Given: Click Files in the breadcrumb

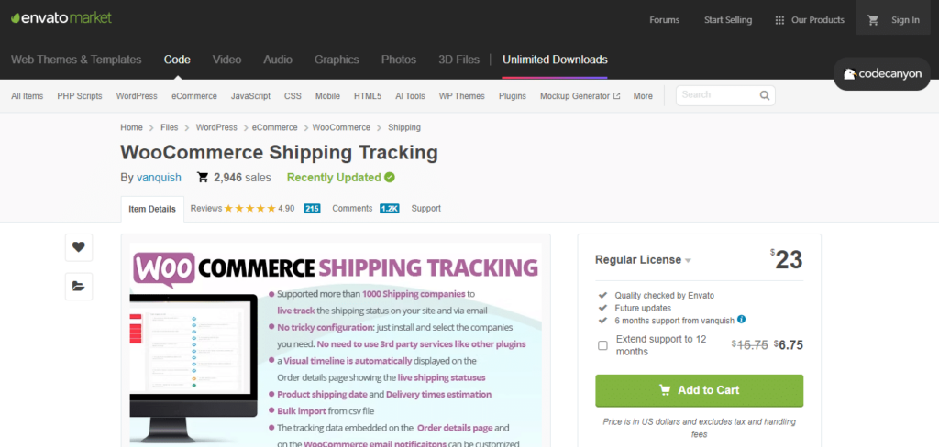Looking at the screenshot, I should click(x=170, y=127).
